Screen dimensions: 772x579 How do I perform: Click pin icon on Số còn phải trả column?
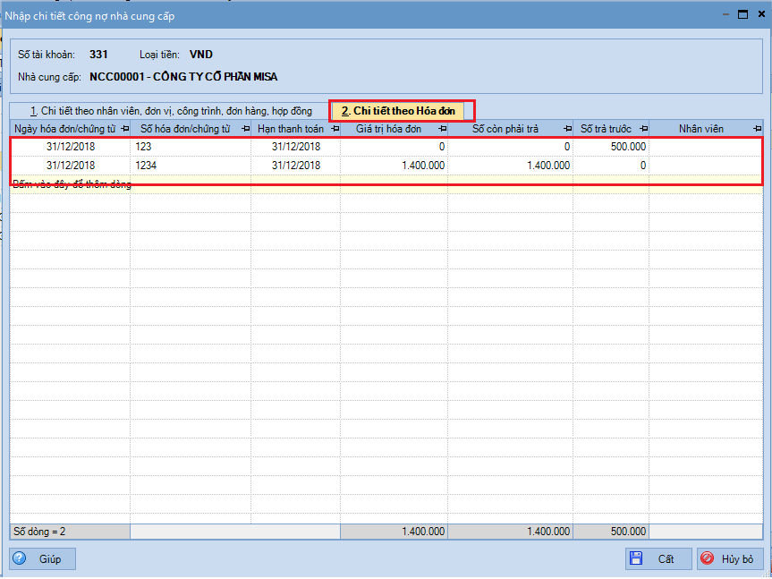[x=566, y=130]
